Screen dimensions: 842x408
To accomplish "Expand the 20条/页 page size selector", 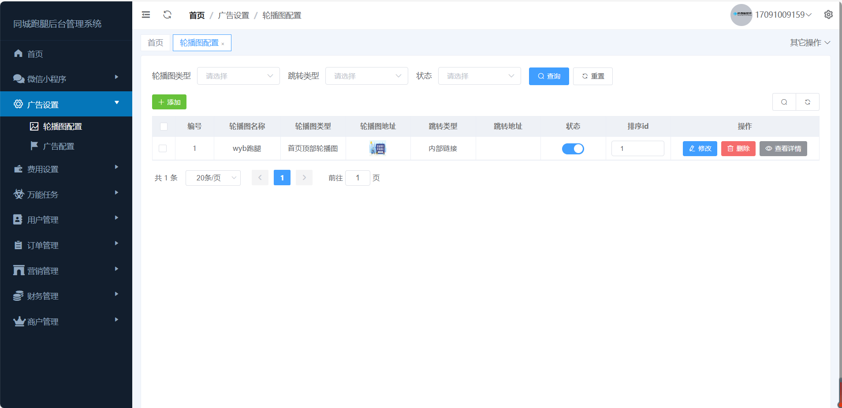I will (x=213, y=178).
